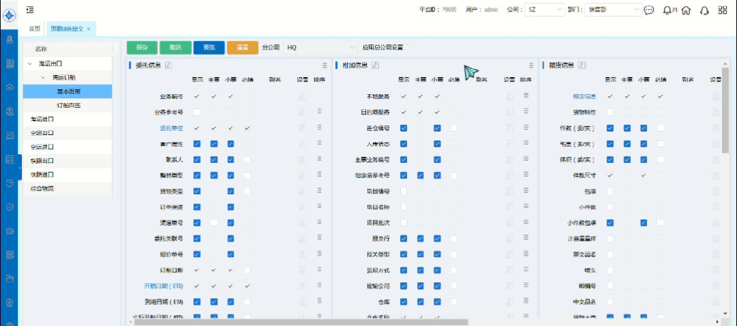Screen dimensions: 737x326
Task: Uncheck the 主票 checkbox for 客户属性
Action: 214,143
